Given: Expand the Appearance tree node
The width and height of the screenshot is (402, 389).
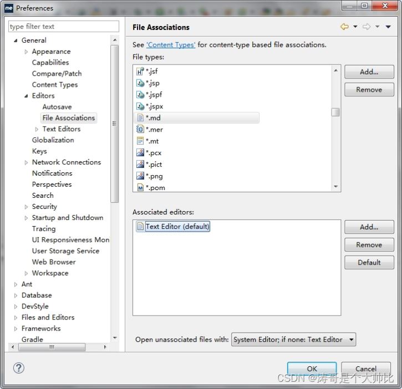Looking at the screenshot, I should (26, 52).
